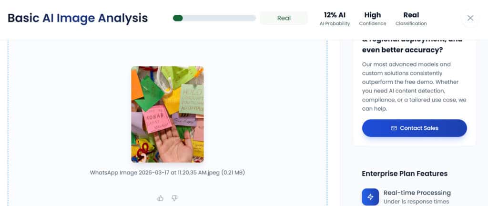
Task: Click the green filled portion of progress bar
Action: tap(178, 18)
